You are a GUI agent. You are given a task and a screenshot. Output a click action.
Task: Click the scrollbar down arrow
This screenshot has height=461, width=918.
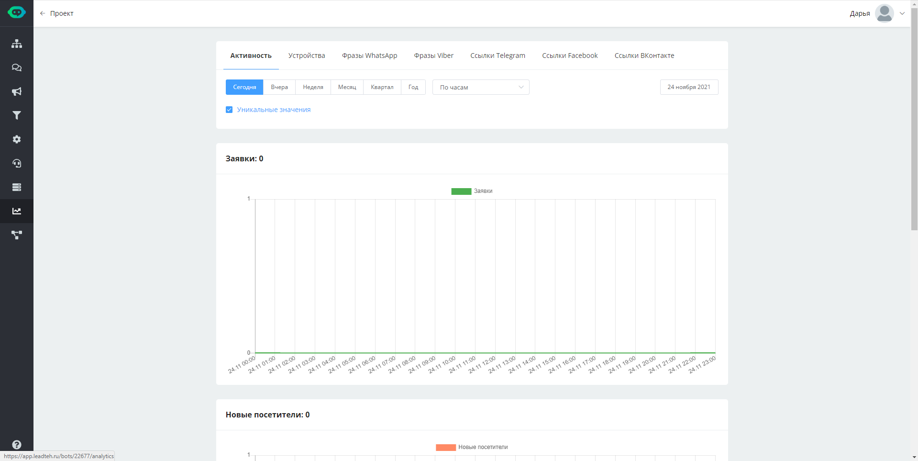914,457
